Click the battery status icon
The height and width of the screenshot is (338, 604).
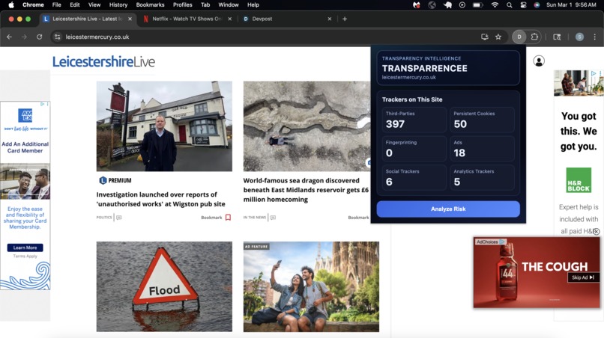[x=478, y=5]
